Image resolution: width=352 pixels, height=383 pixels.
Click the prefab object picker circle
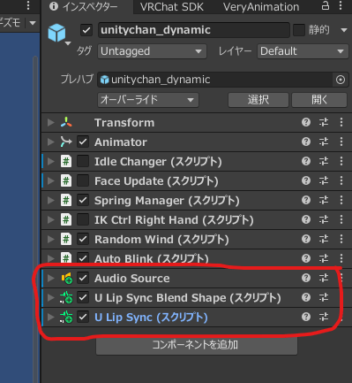click(341, 80)
